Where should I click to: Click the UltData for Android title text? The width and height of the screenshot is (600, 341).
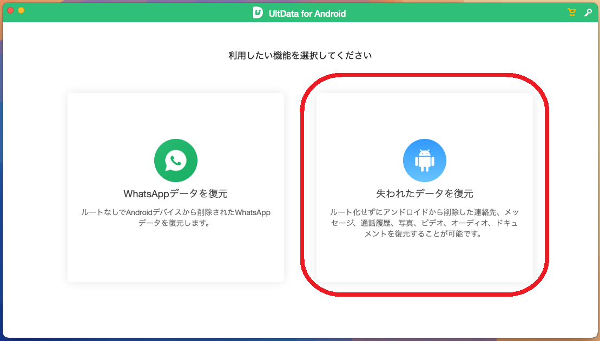[307, 14]
